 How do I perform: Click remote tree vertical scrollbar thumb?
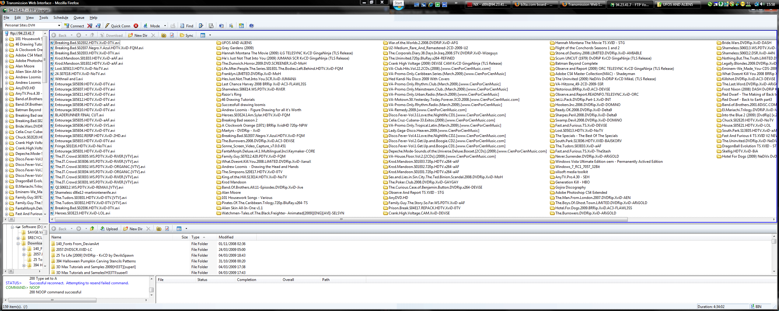click(45, 60)
